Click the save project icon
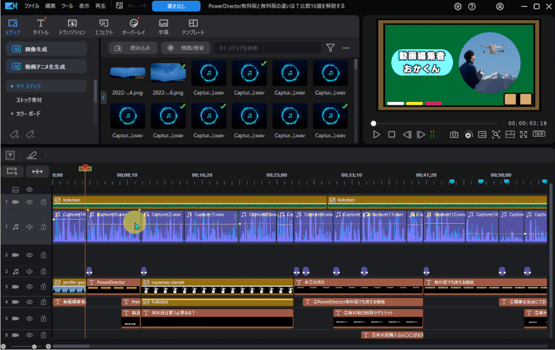Screen dimensions: 555x350 click(x=119, y=6)
